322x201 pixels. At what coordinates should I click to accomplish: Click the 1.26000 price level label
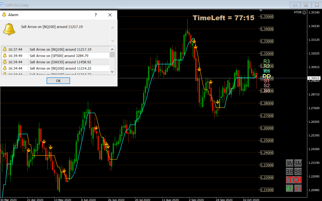coord(267,128)
